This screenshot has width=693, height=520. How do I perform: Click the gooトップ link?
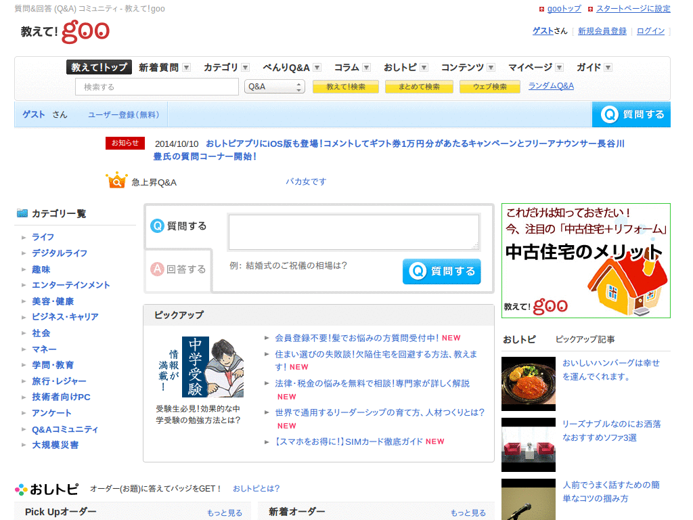564,9
